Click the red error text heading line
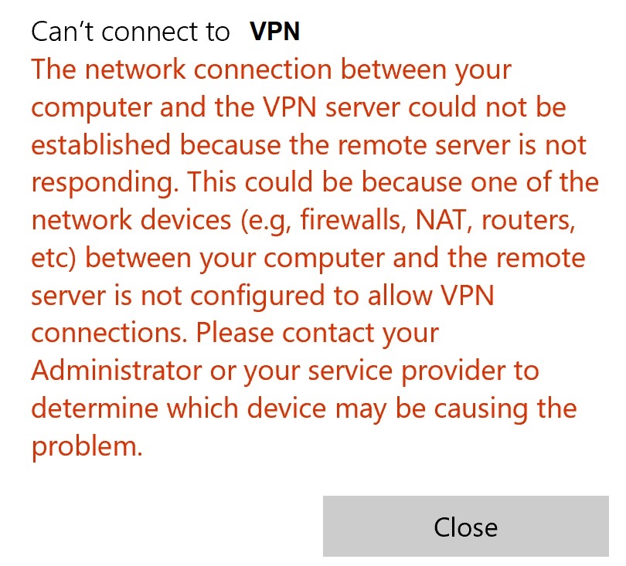Image resolution: width=626 pixels, height=566 pixels. click(x=270, y=69)
